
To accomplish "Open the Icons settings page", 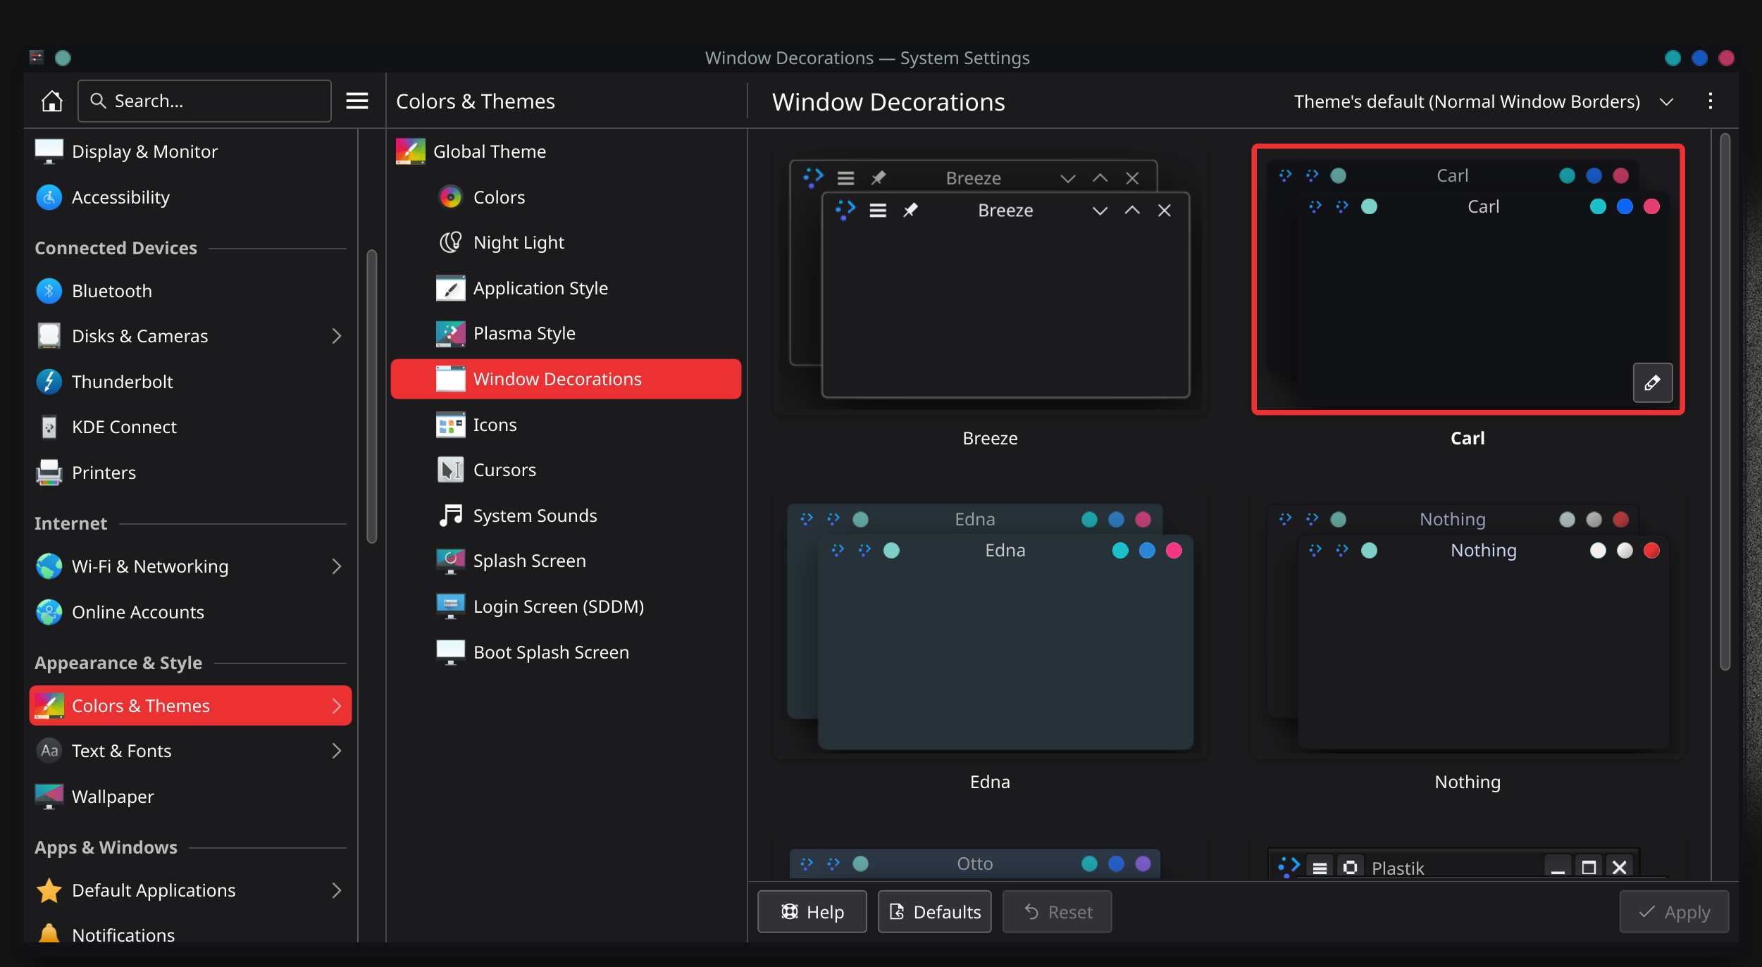I will pos(566,425).
